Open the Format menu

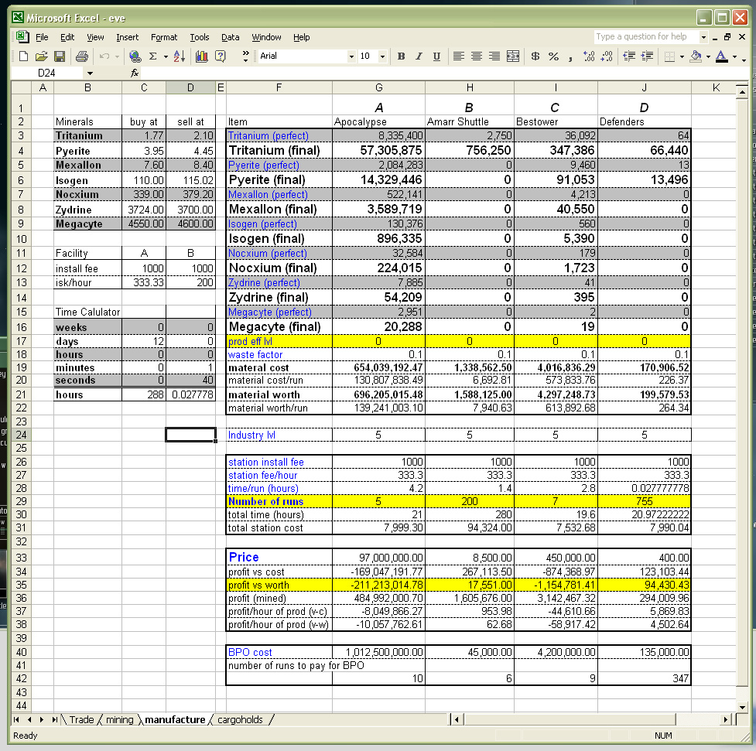pyautogui.click(x=164, y=37)
